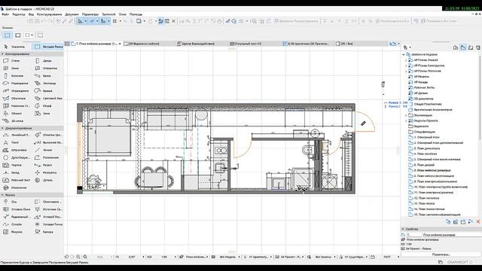The height and width of the screenshot is (271, 482).
Task: Select the Перекрытие (Slab) tool
Action: [x=16, y=84]
